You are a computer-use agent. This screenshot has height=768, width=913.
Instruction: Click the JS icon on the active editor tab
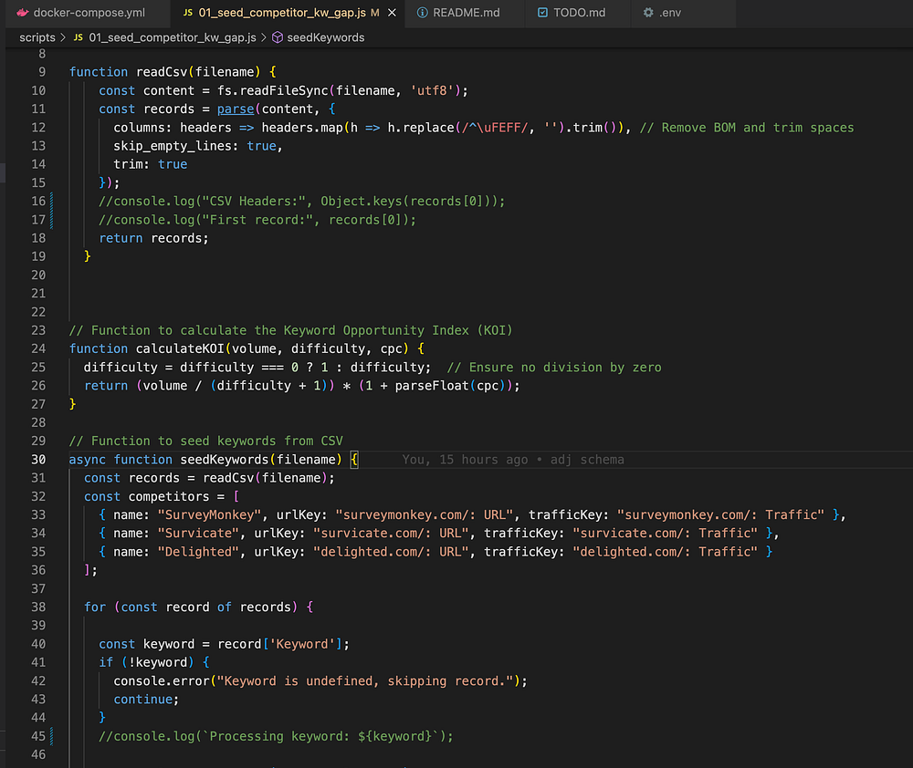[188, 14]
